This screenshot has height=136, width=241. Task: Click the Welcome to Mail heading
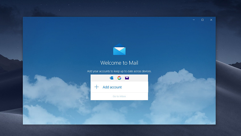[119, 63]
